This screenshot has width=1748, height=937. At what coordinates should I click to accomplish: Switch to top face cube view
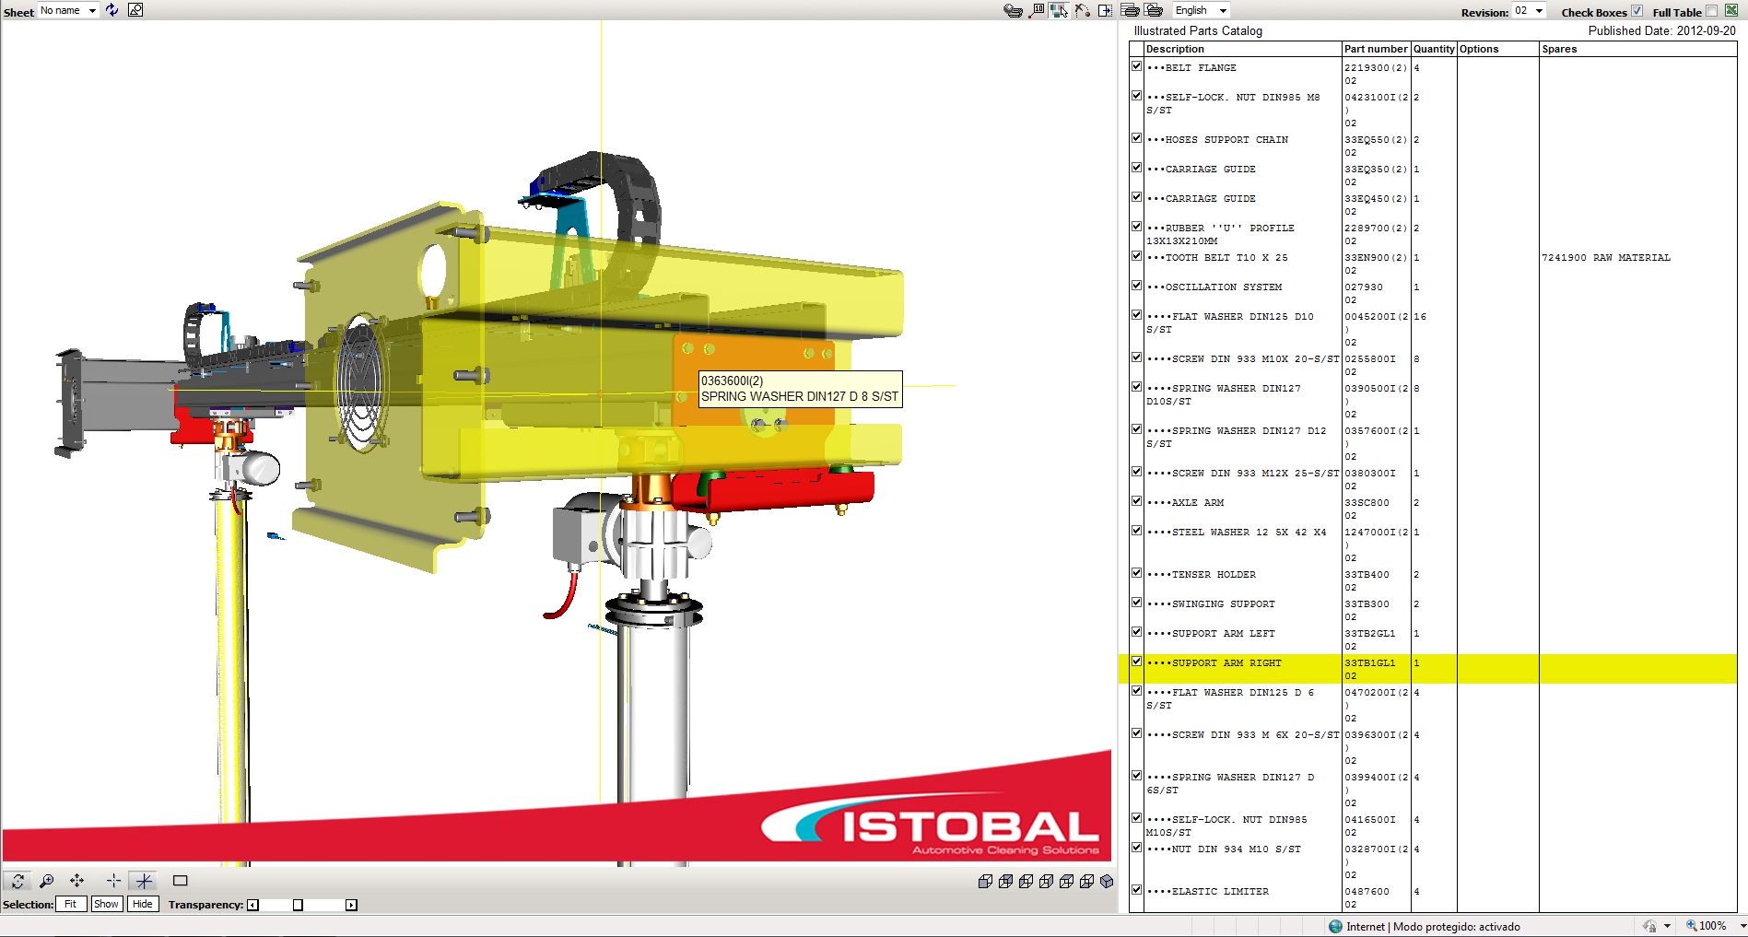pyautogui.click(x=1066, y=882)
